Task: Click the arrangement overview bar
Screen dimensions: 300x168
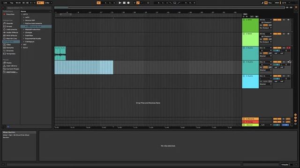Action: (170, 7)
